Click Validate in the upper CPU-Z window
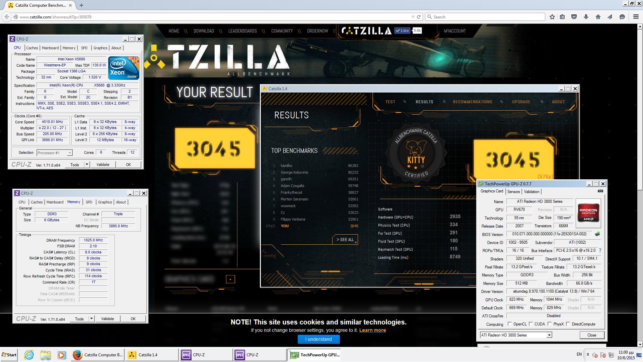643x362 pixels. click(x=103, y=165)
